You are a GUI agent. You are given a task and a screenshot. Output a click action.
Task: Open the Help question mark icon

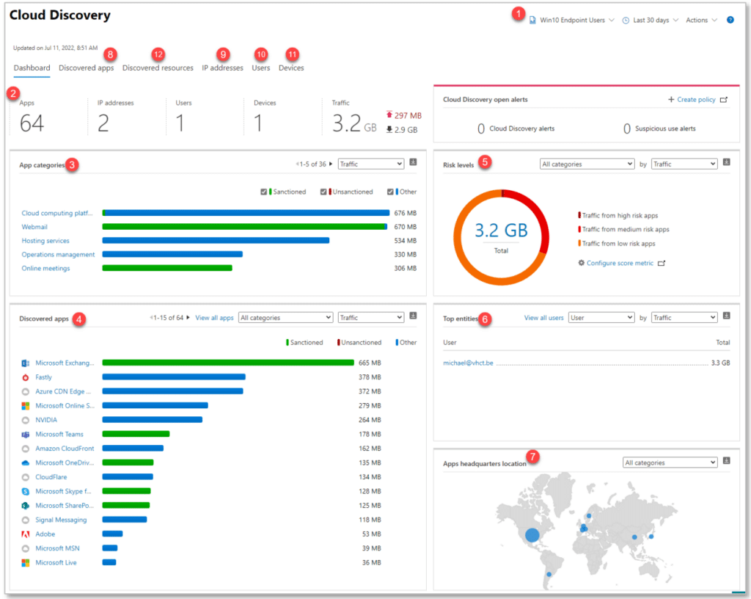[x=729, y=20]
